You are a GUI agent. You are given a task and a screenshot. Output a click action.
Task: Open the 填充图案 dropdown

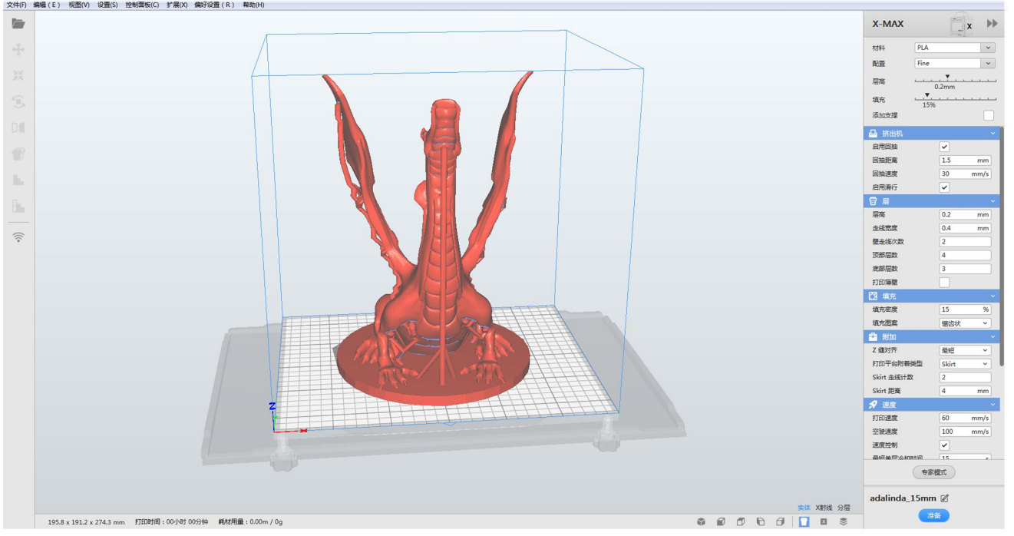click(965, 323)
